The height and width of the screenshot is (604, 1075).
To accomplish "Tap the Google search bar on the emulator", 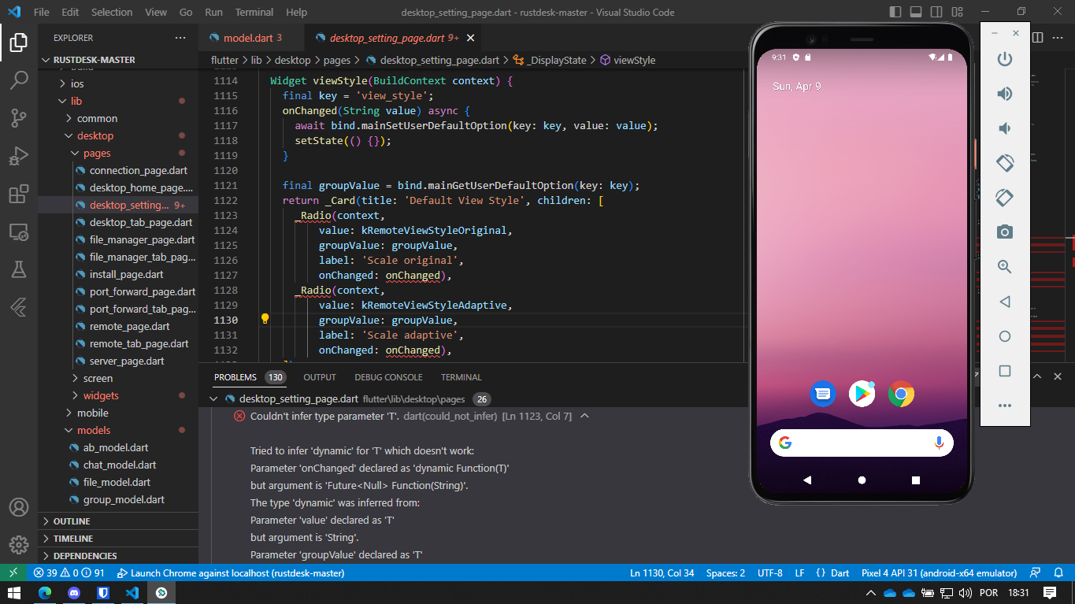I will point(861,443).
